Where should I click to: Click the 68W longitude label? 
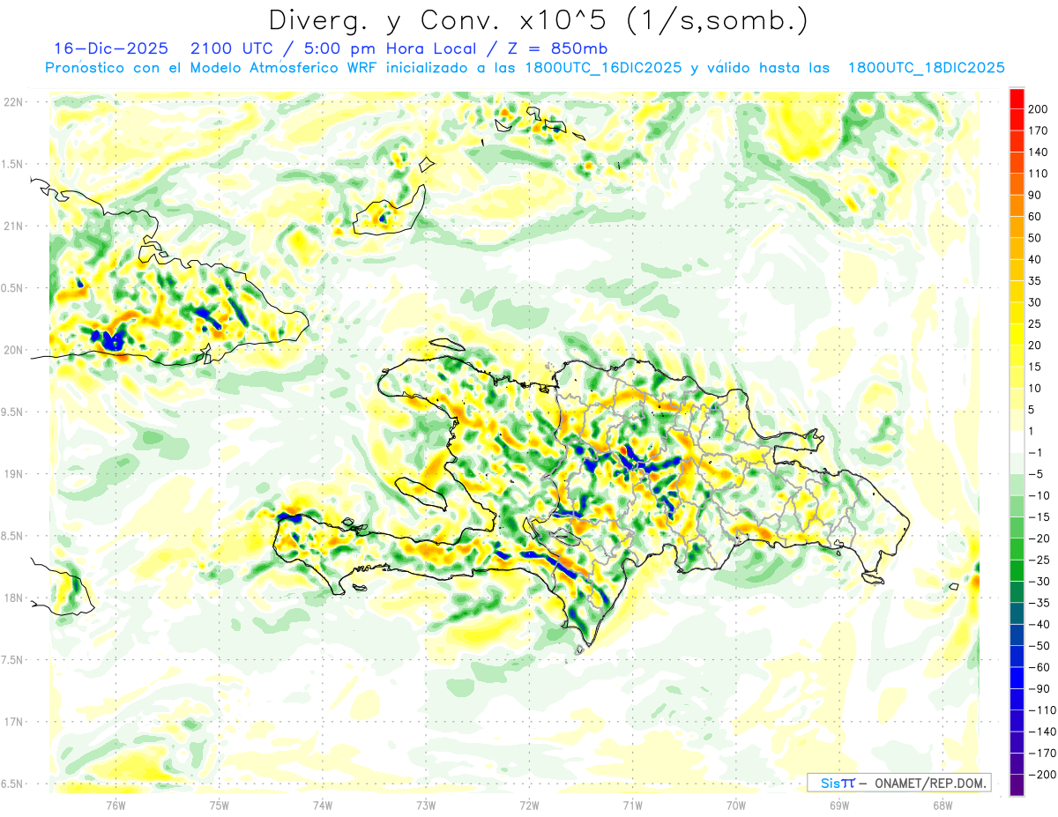point(942,805)
